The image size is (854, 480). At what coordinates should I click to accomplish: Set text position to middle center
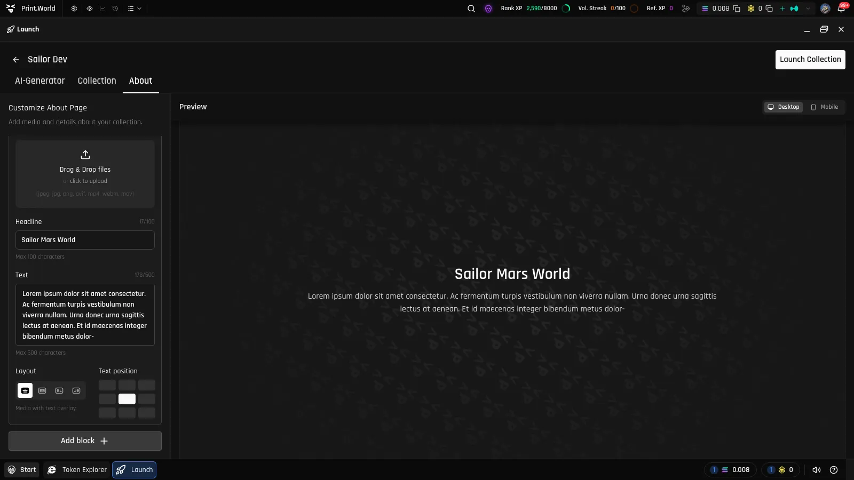click(127, 399)
